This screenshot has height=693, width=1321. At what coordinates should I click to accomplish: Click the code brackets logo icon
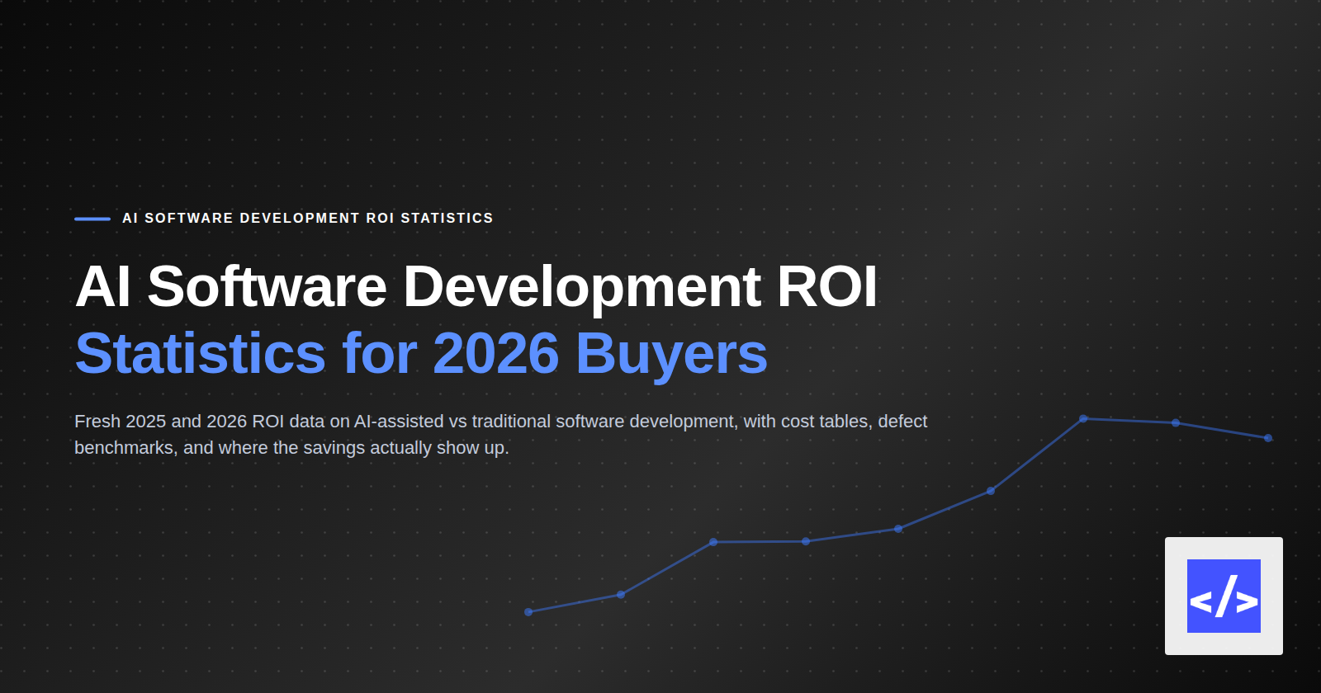point(1224,596)
